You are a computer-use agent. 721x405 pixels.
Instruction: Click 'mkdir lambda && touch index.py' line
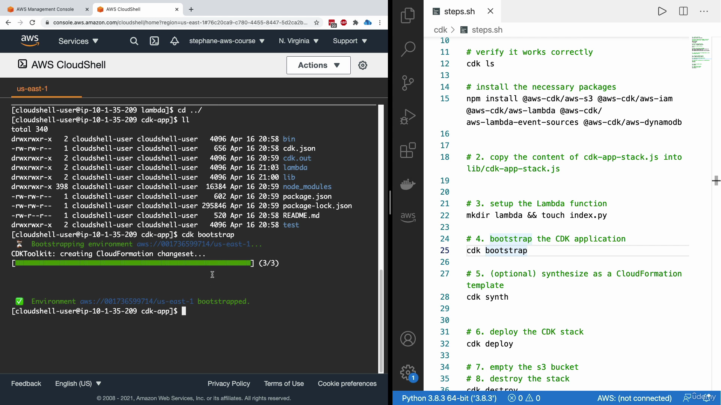pyautogui.click(x=537, y=215)
